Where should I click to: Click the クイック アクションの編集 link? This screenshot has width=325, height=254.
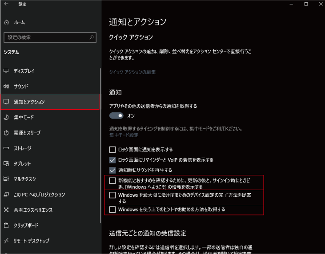[x=132, y=72]
